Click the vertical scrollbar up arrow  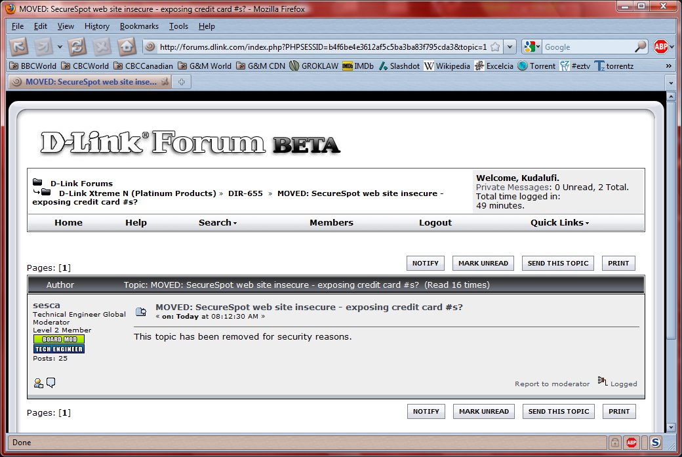tap(671, 96)
